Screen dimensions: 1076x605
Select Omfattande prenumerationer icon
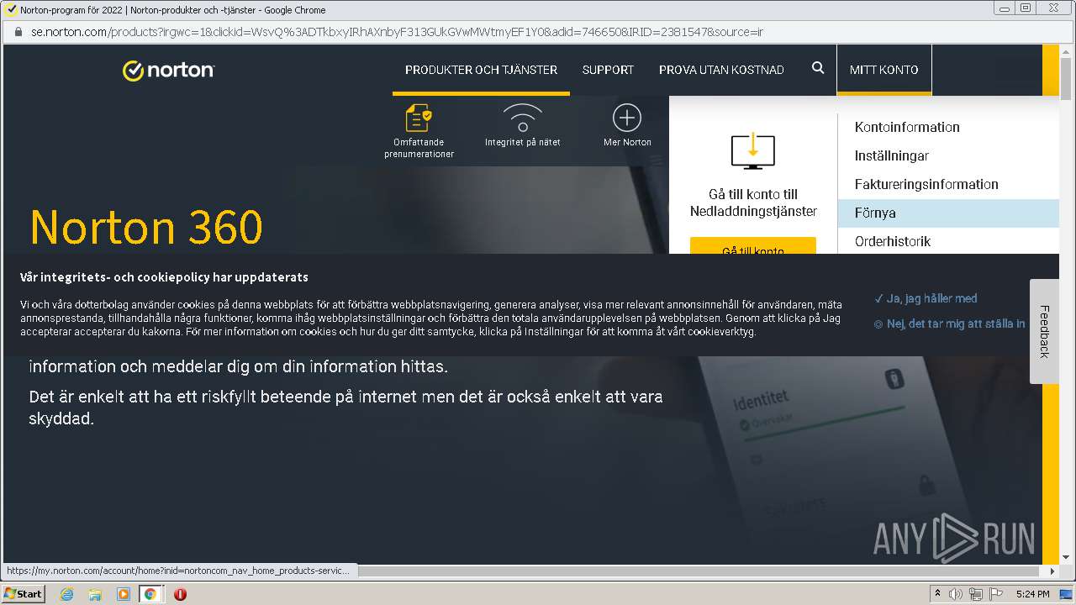pos(419,118)
